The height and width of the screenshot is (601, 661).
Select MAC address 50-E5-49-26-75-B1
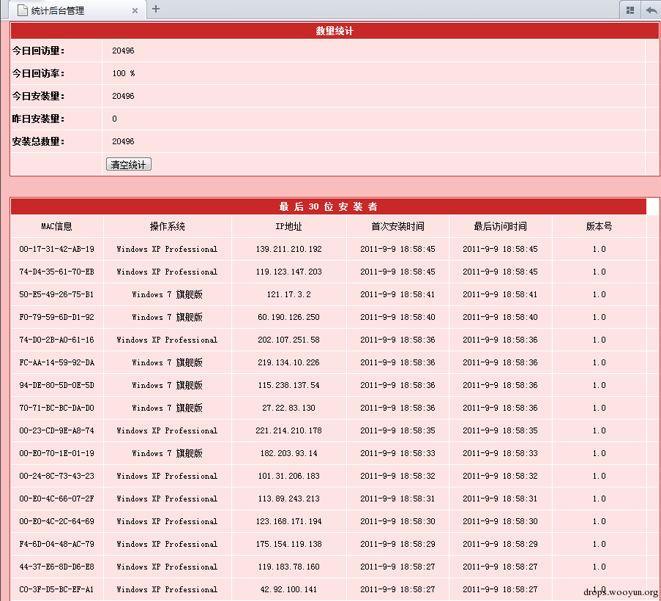click(57, 294)
